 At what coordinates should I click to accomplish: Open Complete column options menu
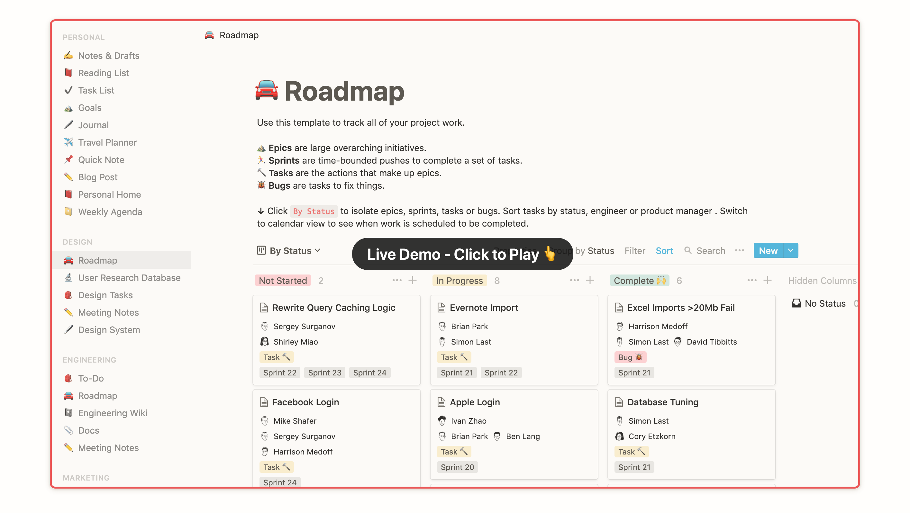752,280
